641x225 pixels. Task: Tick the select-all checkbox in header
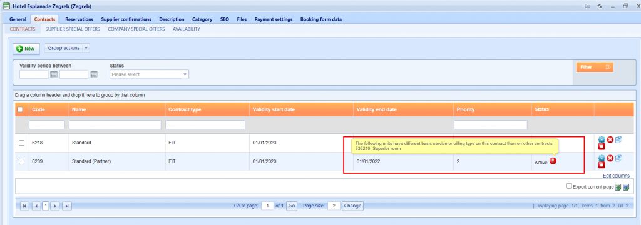(x=20, y=109)
